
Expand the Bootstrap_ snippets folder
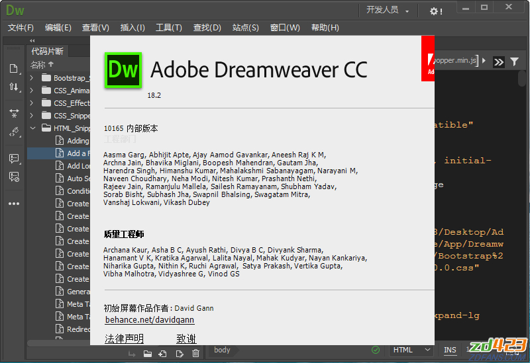coord(32,78)
